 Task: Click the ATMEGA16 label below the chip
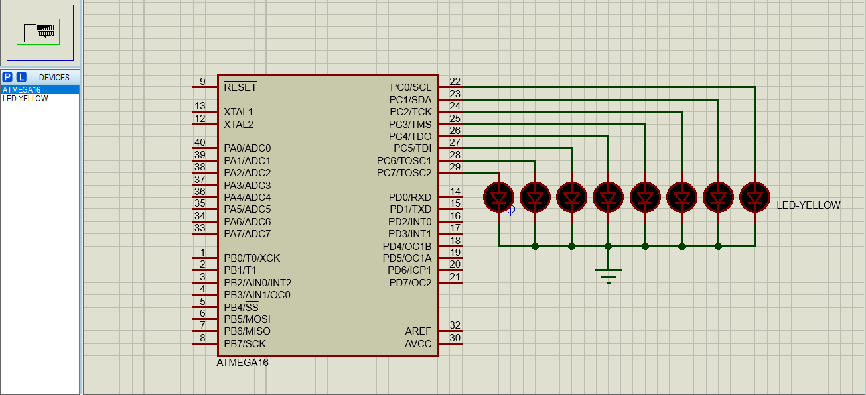pyautogui.click(x=243, y=363)
